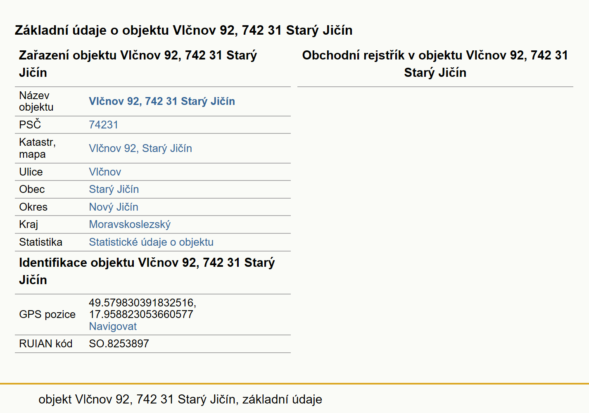Click the GPS pozice row label
589x413 pixels.
point(47,314)
